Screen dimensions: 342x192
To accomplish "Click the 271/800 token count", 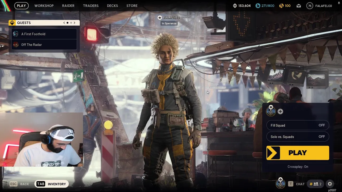I will pos(268,6).
